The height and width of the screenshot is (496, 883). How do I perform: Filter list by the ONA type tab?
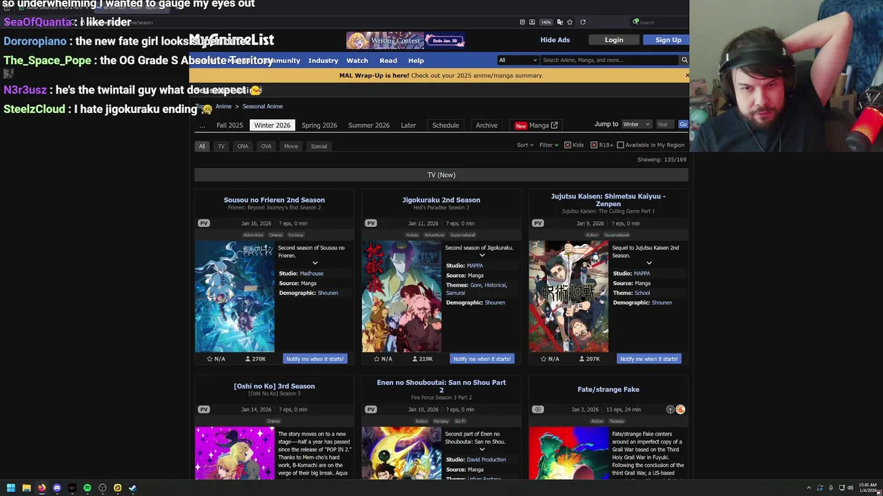click(243, 146)
